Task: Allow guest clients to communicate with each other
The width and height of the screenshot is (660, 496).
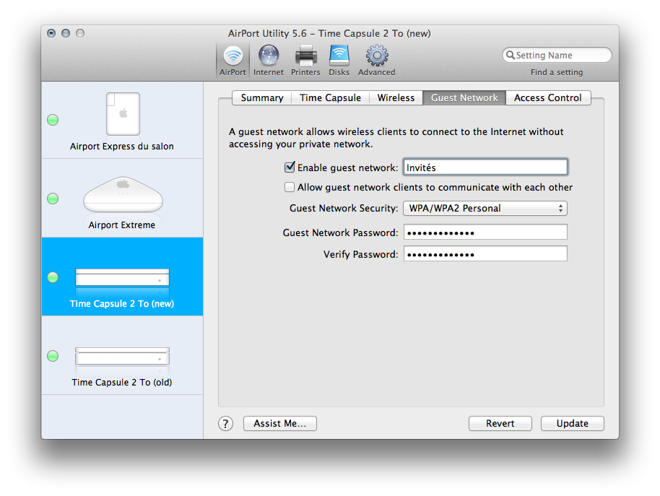Action: pos(290,188)
